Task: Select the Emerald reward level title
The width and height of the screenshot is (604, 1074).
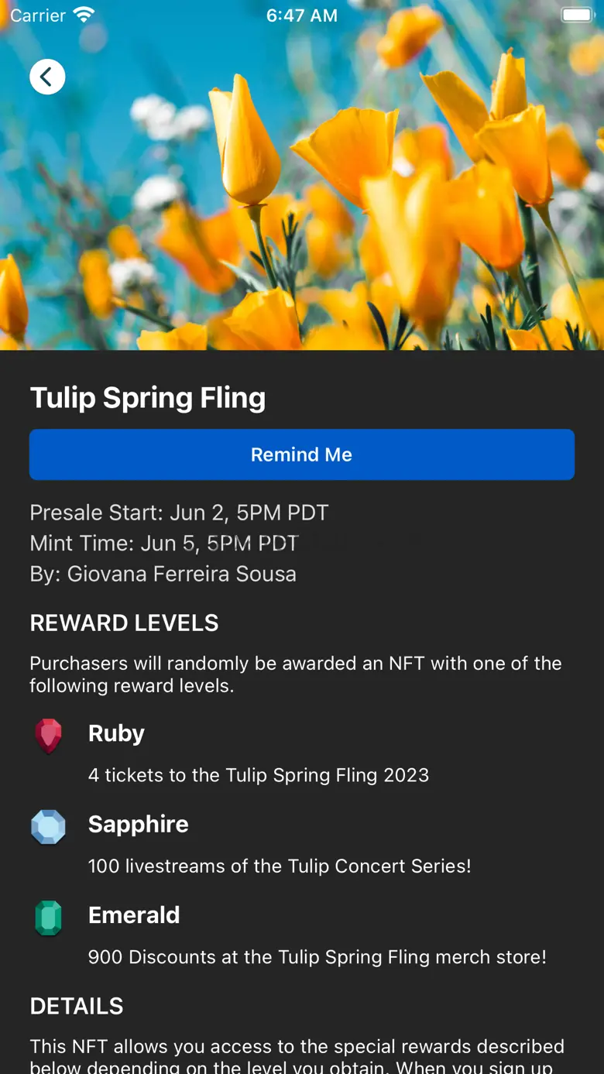Action: pyautogui.click(x=134, y=915)
